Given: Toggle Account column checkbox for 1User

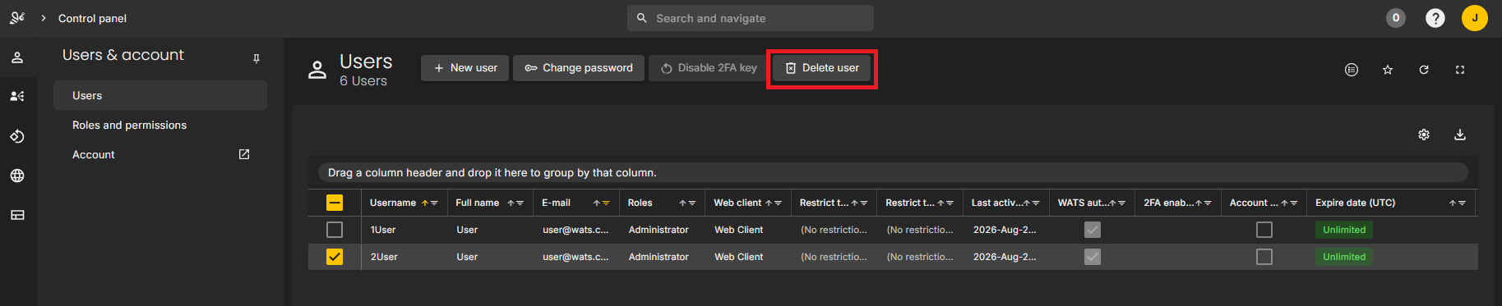Looking at the screenshot, I should [1264, 230].
